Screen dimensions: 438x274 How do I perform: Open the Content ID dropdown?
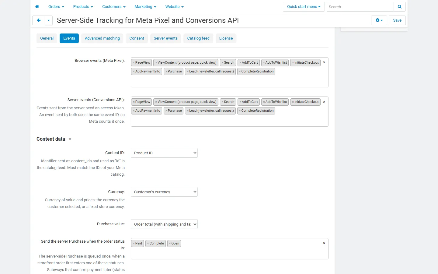pyautogui.click(x=164, y=153)
